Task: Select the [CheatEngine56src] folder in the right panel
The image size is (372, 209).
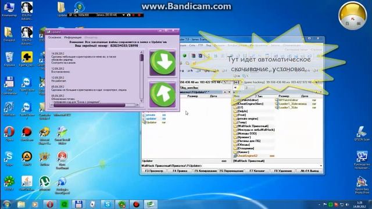Action: point(248,104)
